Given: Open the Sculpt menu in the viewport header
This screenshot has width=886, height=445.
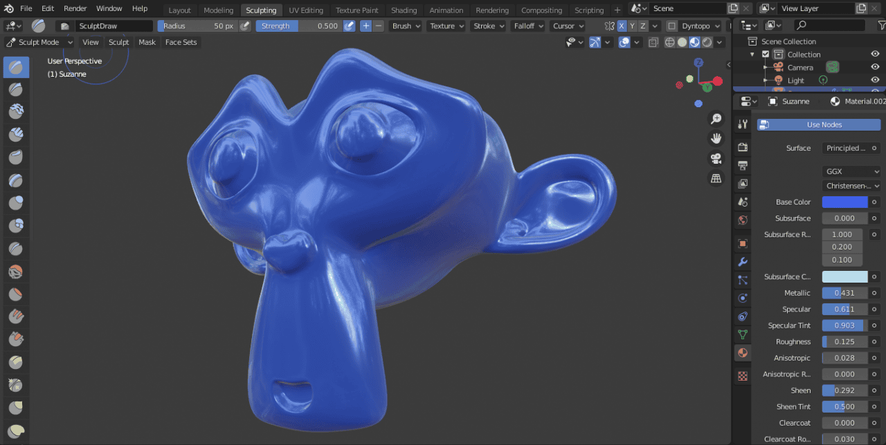Looking at the screenshot, I should pos(118,42).
